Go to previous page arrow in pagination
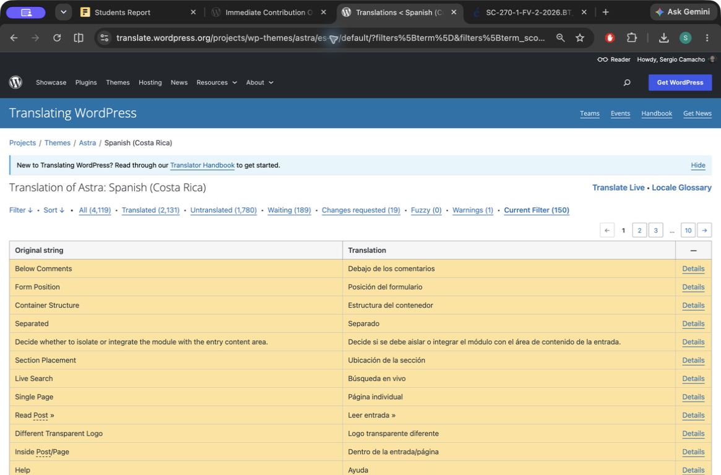Screen dimensions: 721x475 click(607, 230)
